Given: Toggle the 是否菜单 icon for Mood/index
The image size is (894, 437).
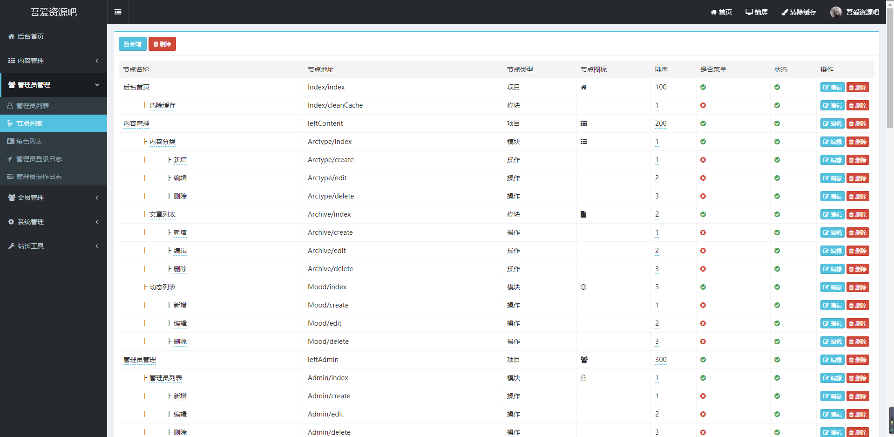Looking at the screenshot, I should pyautogui.click(x=703, y=287).
